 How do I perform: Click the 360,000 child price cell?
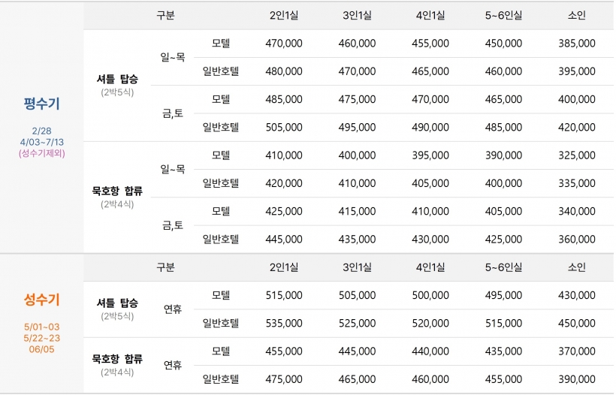pyautogui.click(x=576, y=240)
